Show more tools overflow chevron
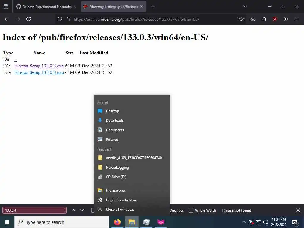304x228 pixels. tap(286, 19)
